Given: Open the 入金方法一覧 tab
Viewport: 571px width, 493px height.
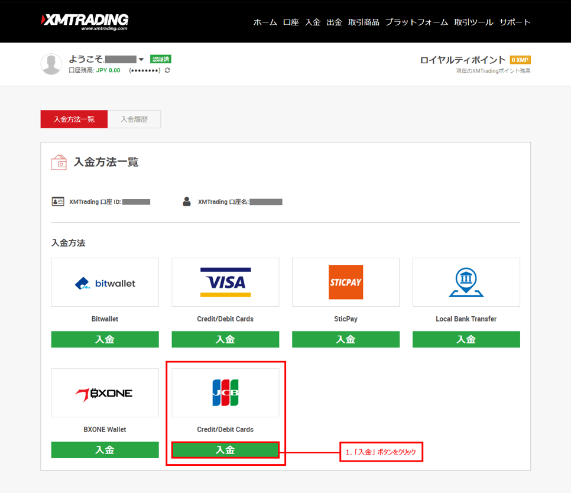Looking at the screenshot, I should (74, 119).
